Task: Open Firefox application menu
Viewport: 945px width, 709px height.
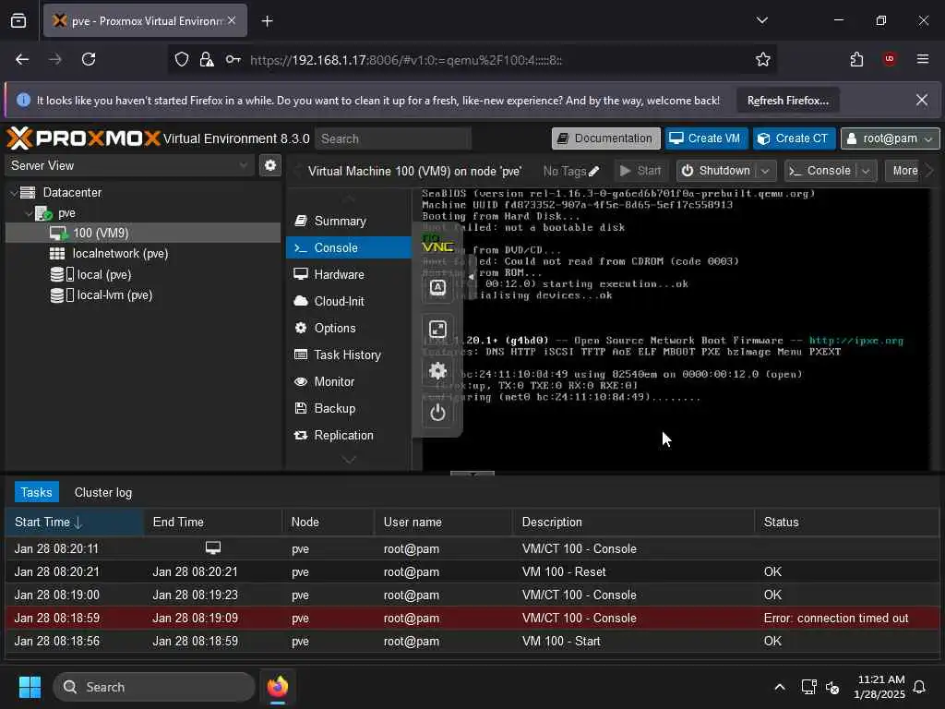Action: coord(922,59)
